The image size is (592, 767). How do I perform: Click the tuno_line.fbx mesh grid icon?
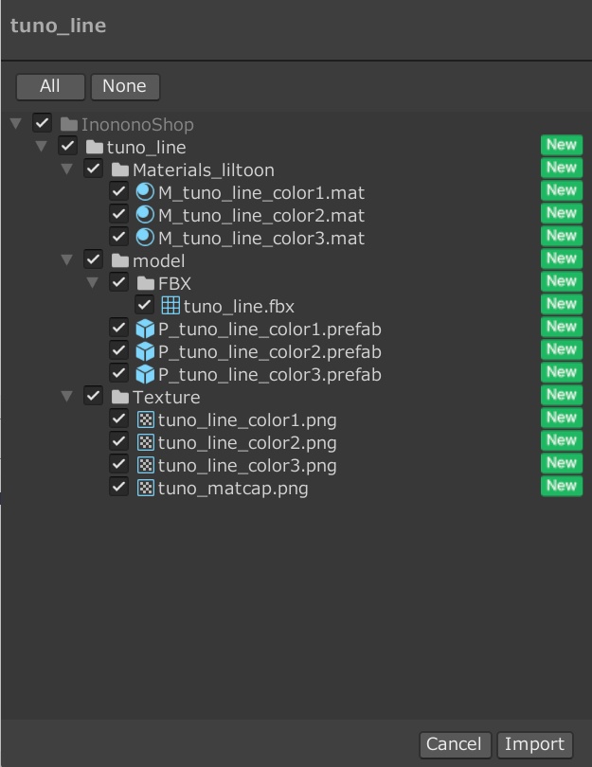(170, 306)
